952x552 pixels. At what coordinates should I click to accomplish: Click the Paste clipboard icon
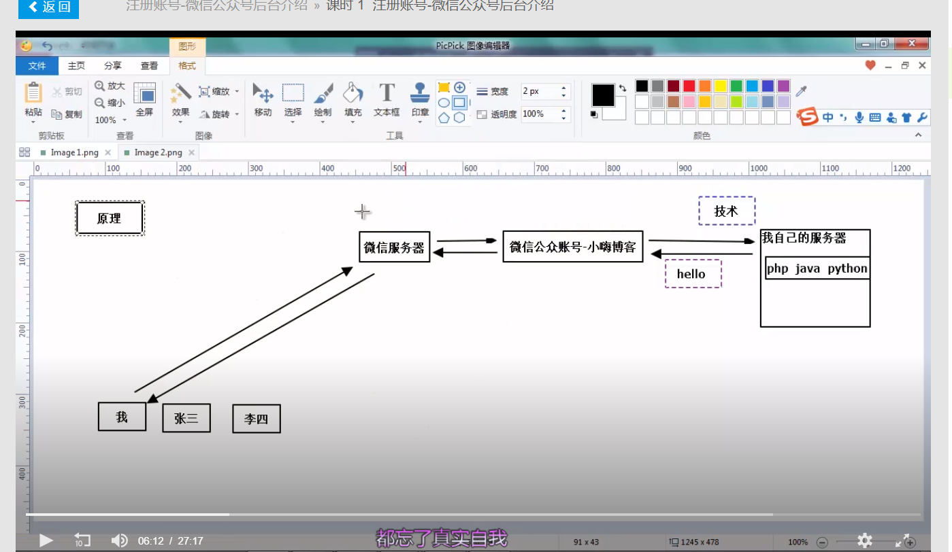tap(33, 99)
